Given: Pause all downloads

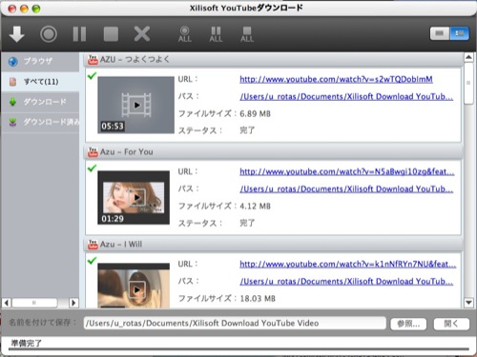Looking at the screenshot, I should [x=216, y=34].
